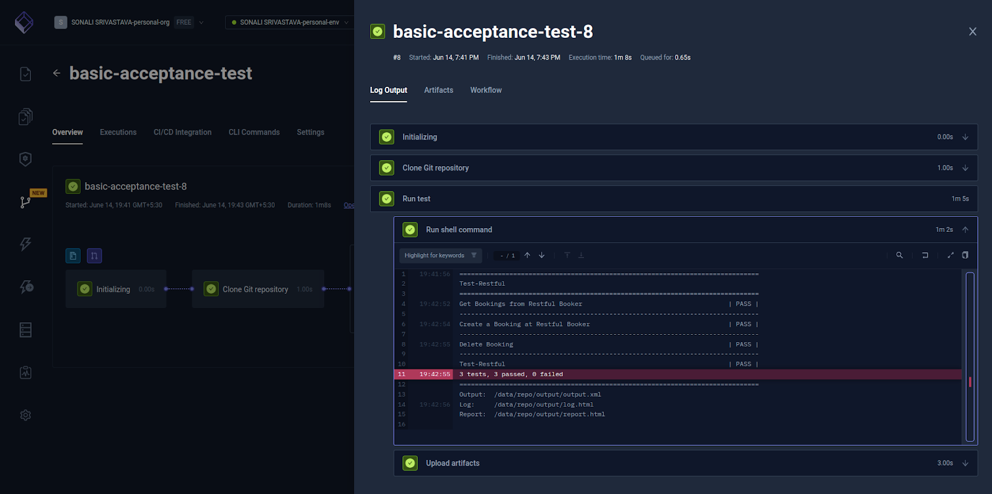This screenshot has width=992, height=494.
Task: Expand the Clone Git repository step arrow
Action: click(965, 168)
